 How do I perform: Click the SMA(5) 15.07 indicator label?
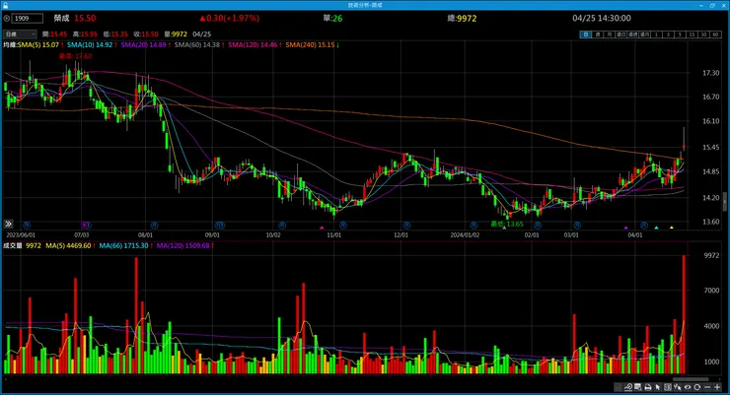tap(38, 44)
